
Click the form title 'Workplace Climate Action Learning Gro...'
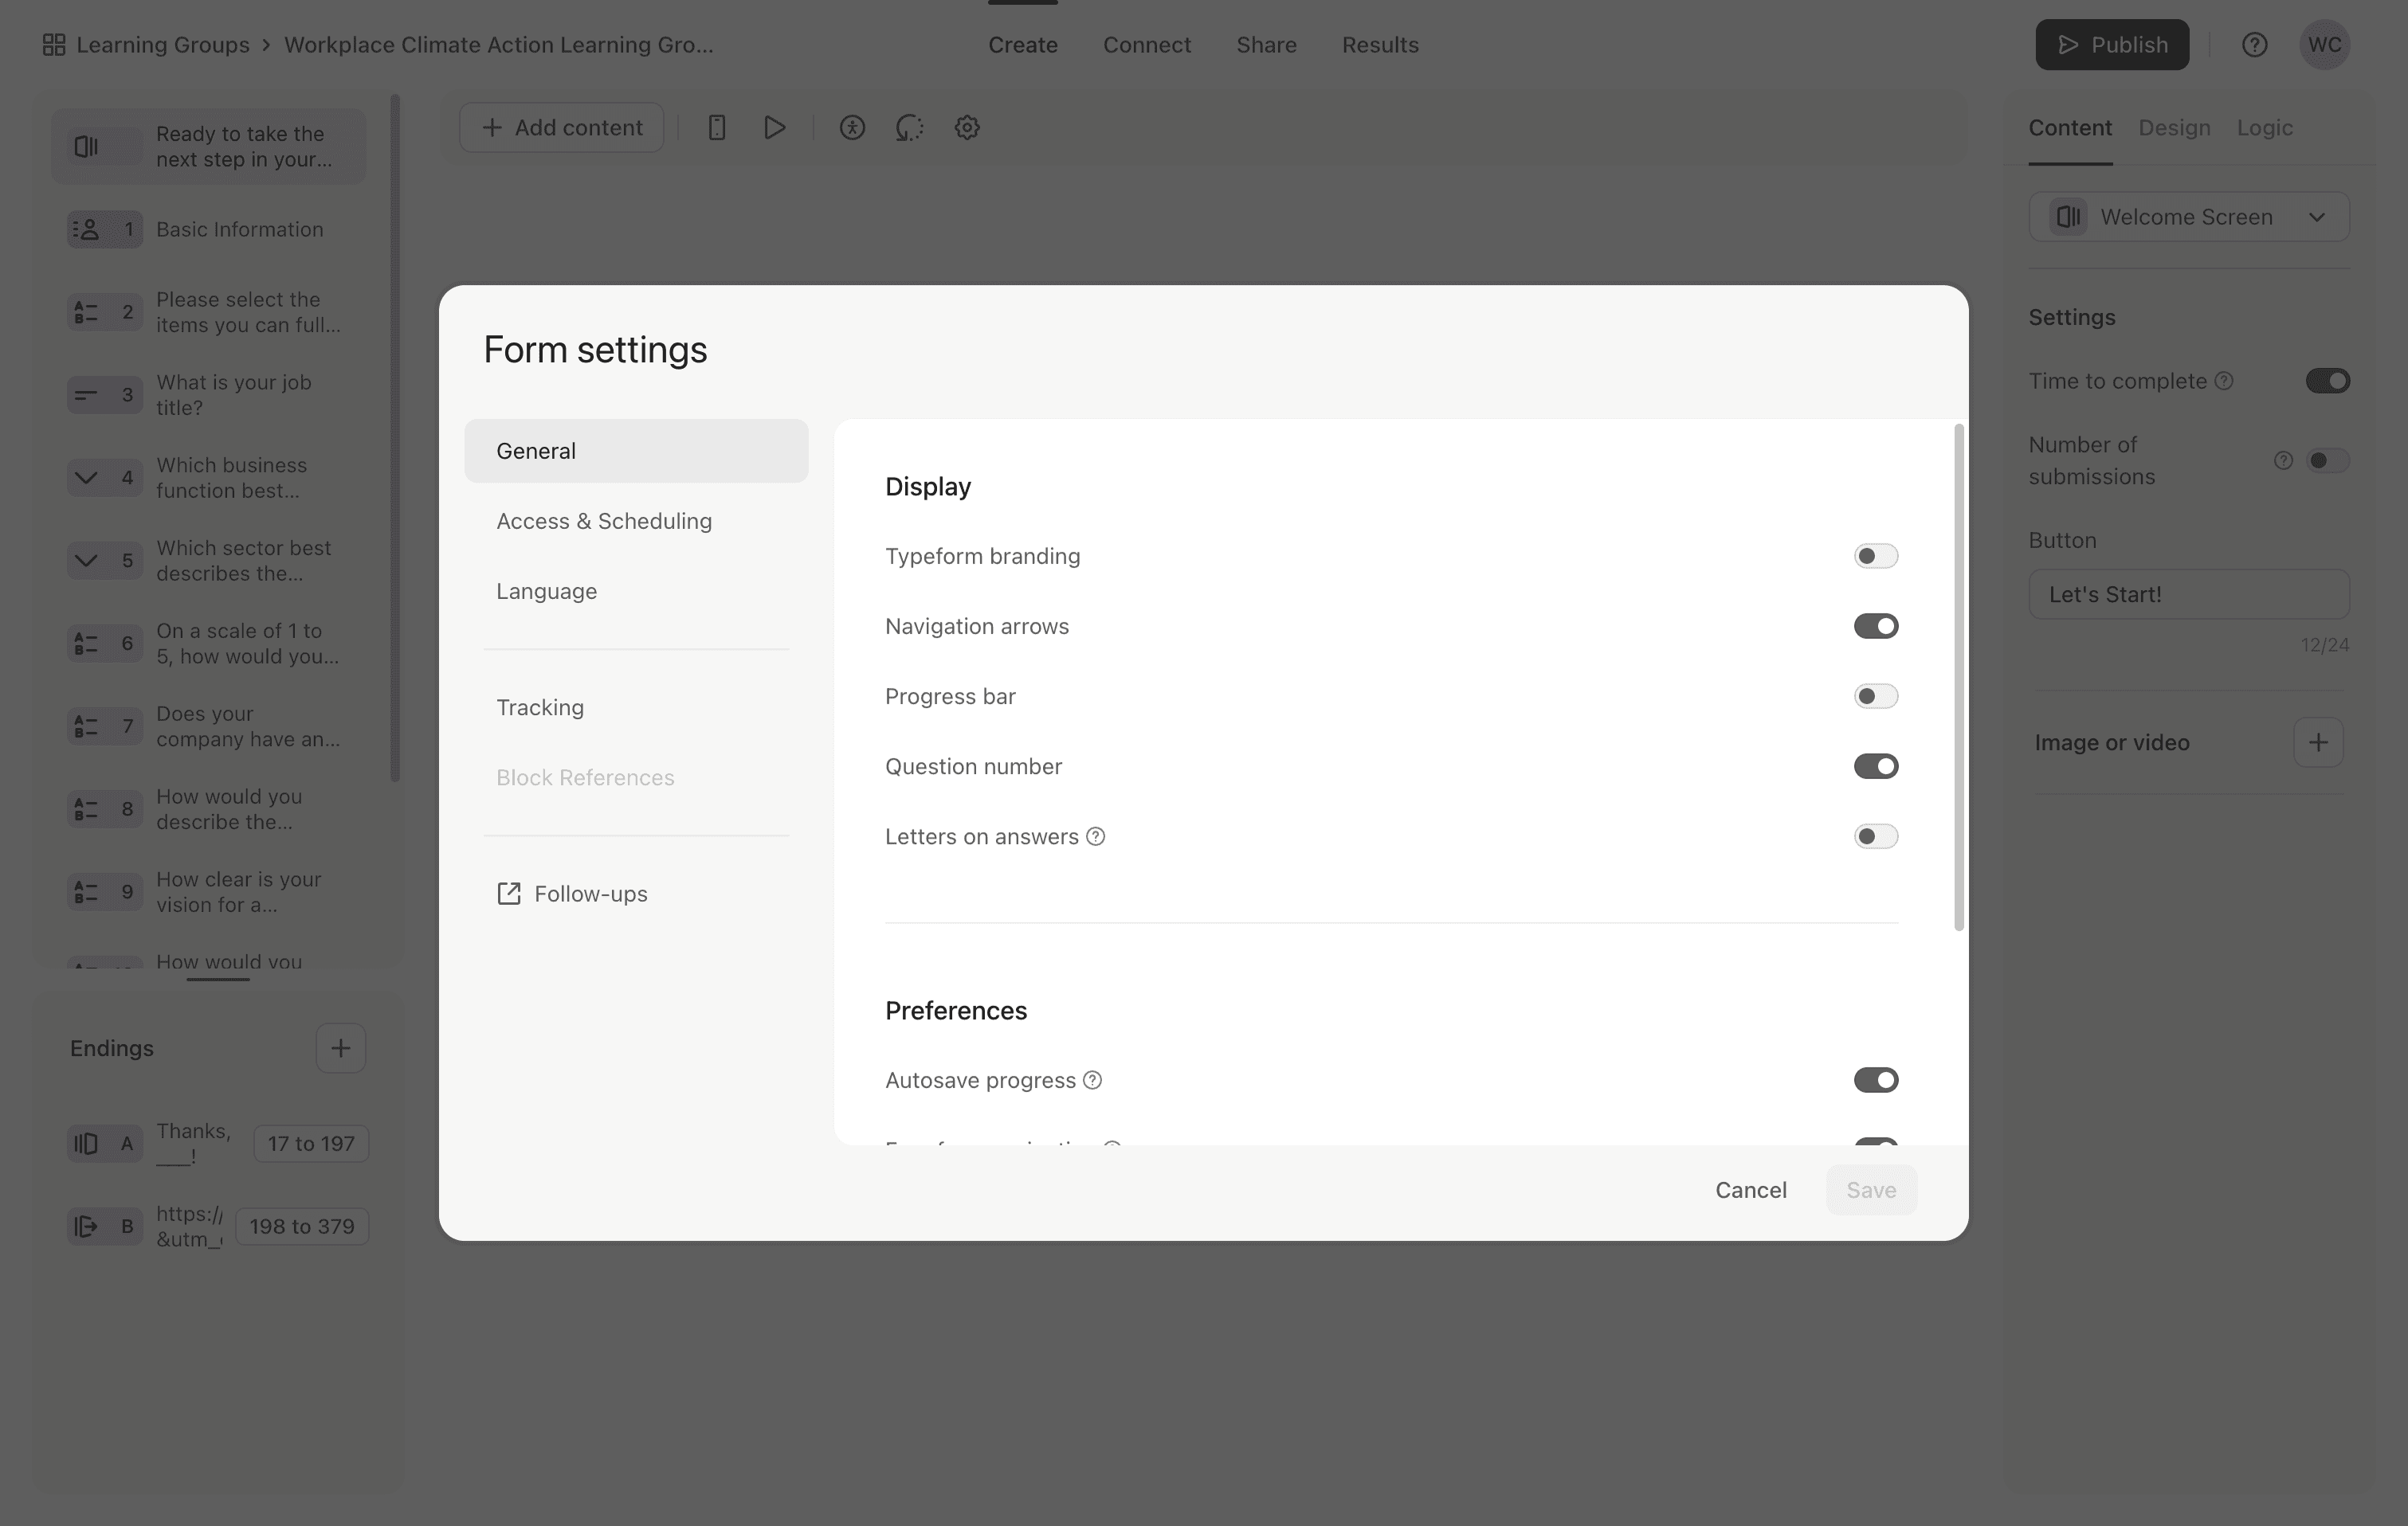point(499,45)
